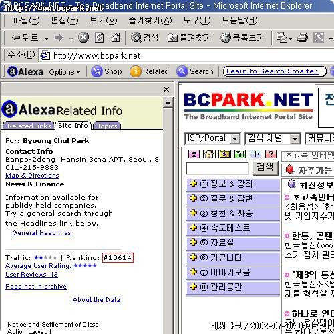334x334 pixels.
Task: Click the star favorites icon on BCPARK page
Action: coord(224,154)
